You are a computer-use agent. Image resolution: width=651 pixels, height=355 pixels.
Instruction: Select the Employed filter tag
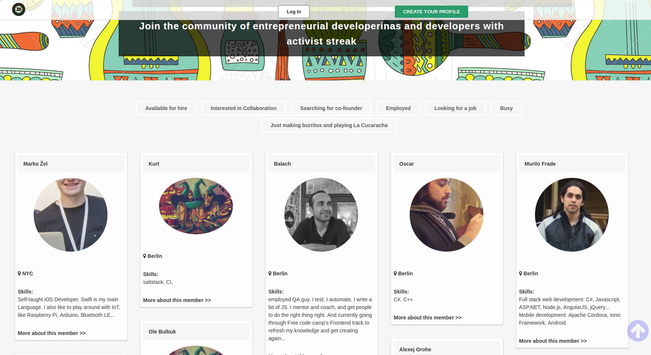click(x=398, y=108)
